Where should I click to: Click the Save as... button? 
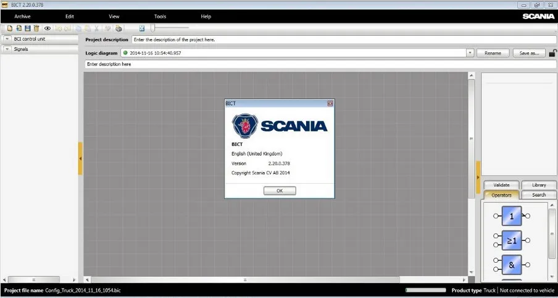[x=529, y=53]
